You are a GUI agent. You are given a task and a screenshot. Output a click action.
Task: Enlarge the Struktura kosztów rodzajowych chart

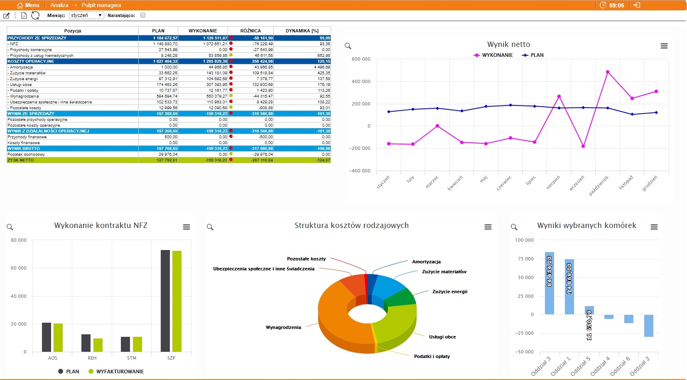210,227
